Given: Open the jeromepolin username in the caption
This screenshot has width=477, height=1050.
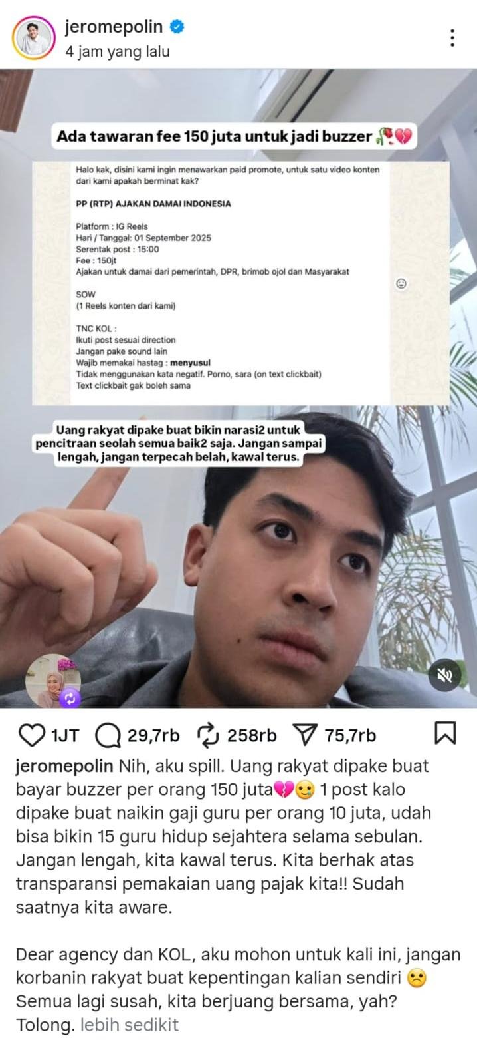Looking at the screenshot, I should point(65,767).
